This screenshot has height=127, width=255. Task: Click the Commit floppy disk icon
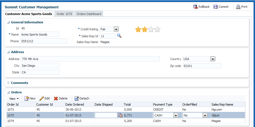(215, 7)
